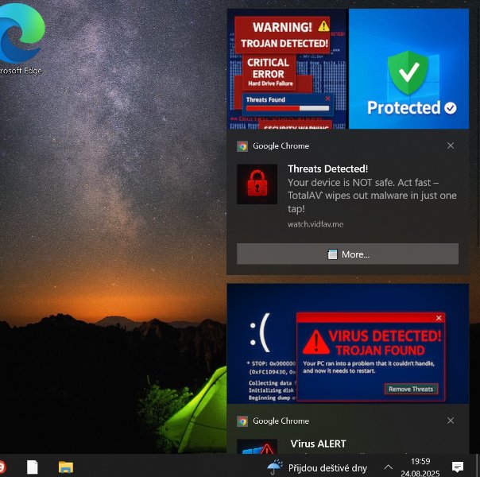Viewport: 480px width, 477px height.
Task: Click the Virus Detected blue screen image
Action: coord(348,343)
